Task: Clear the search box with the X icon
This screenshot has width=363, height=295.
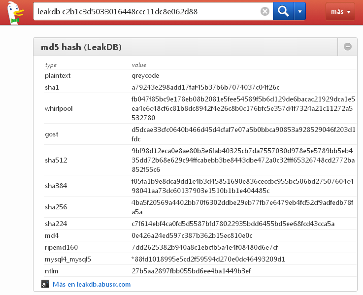Action: tap(265, 11)
